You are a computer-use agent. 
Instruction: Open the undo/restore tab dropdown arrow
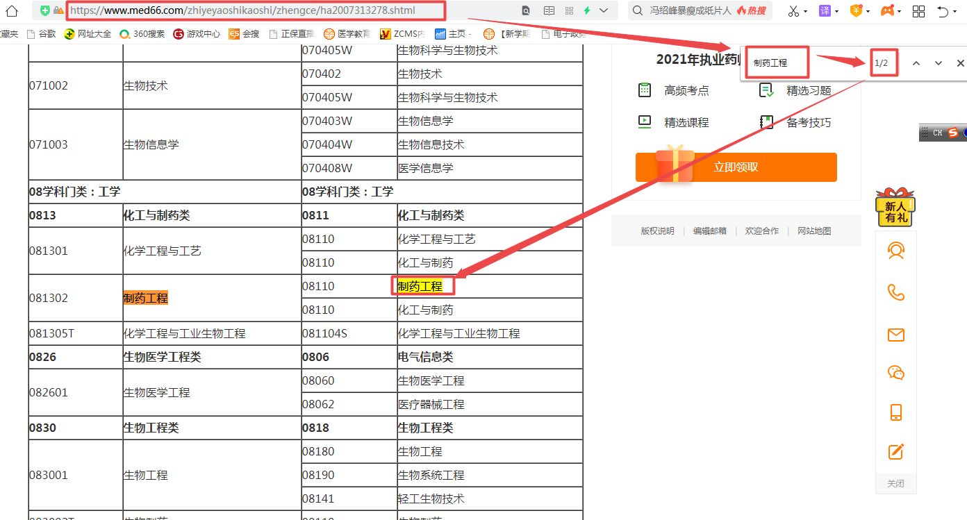956,12
